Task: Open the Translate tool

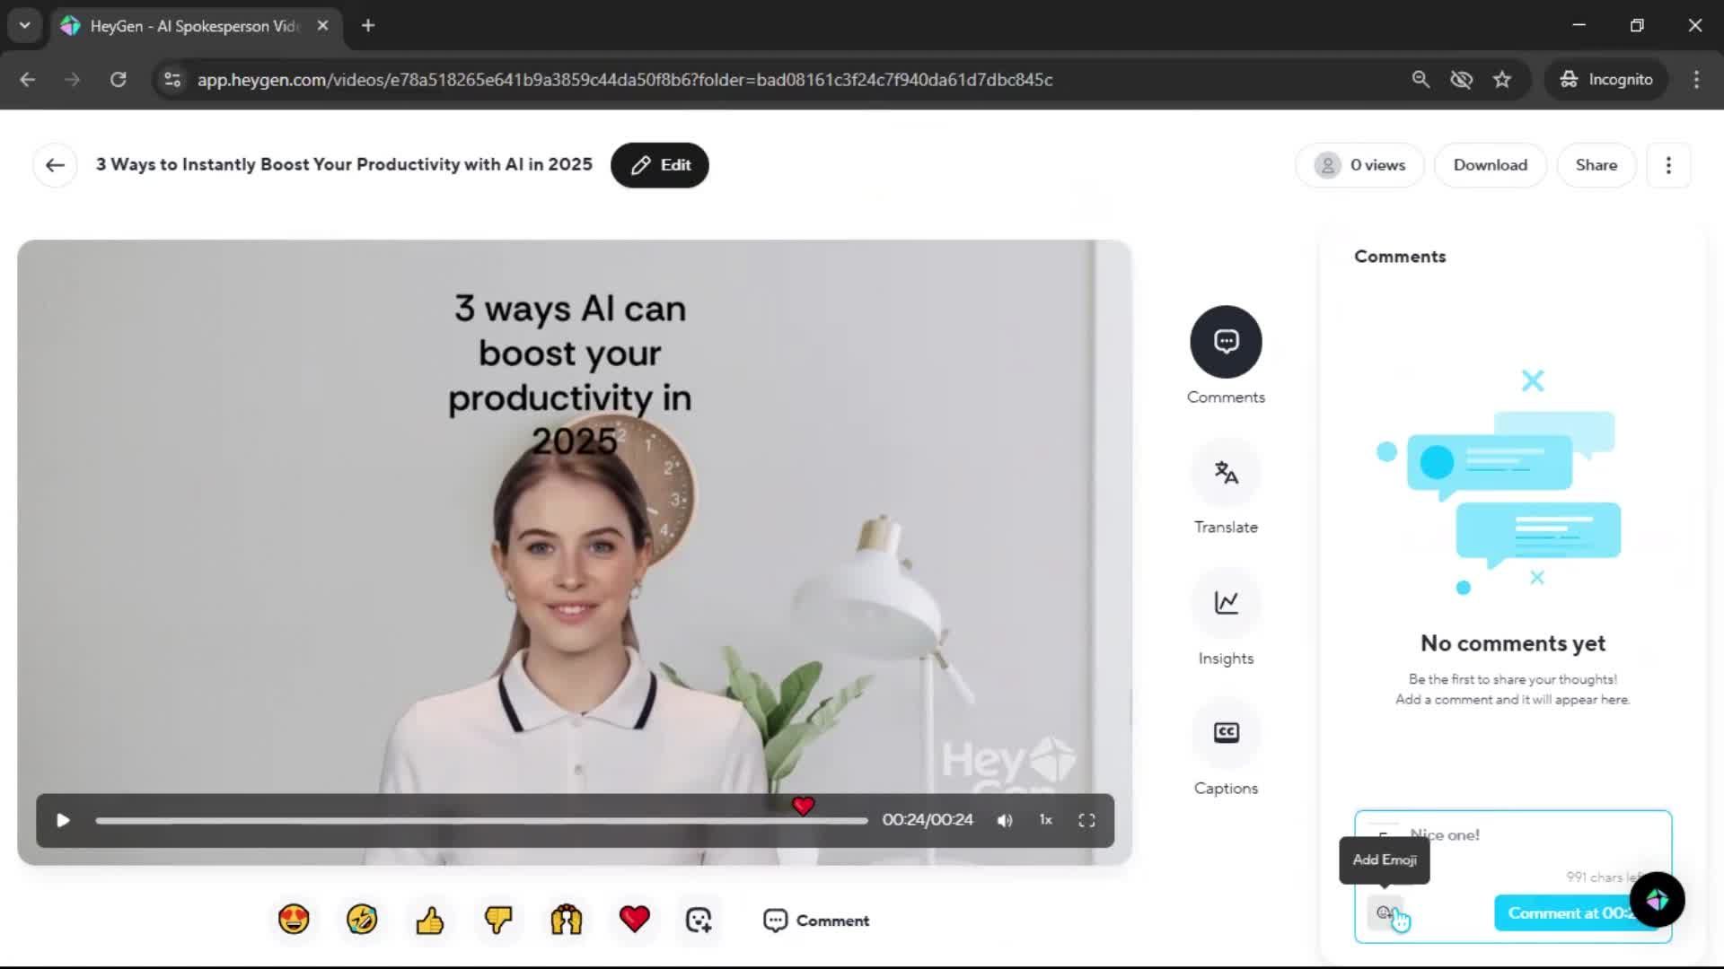Action: pos(1226,473)
